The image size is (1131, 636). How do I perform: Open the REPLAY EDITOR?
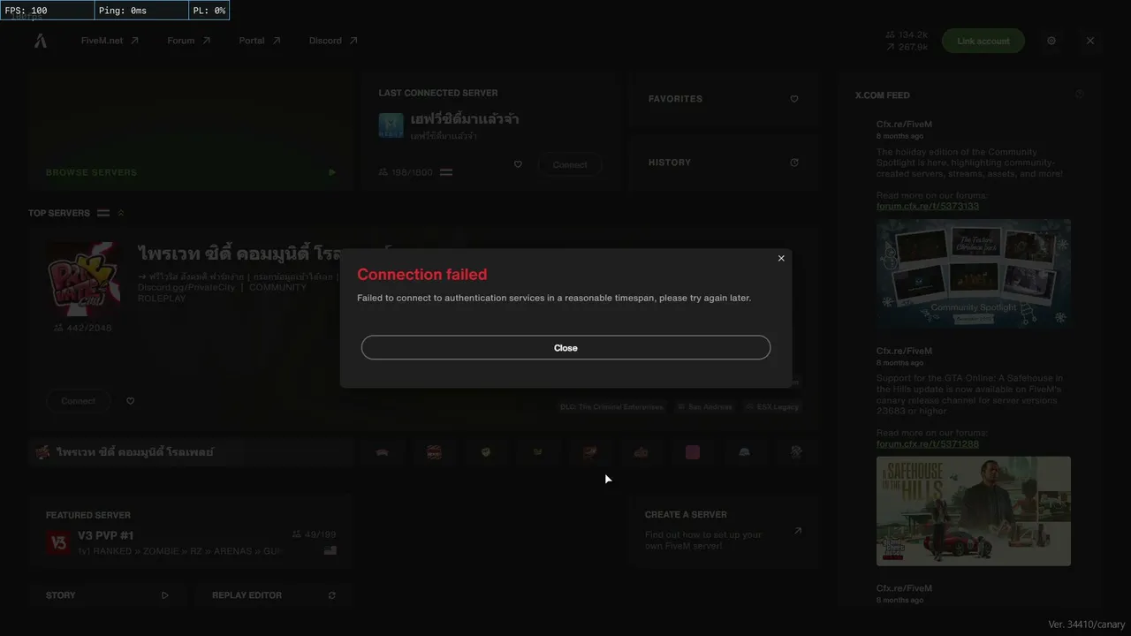pyautogui.click(x=273, y=595)
